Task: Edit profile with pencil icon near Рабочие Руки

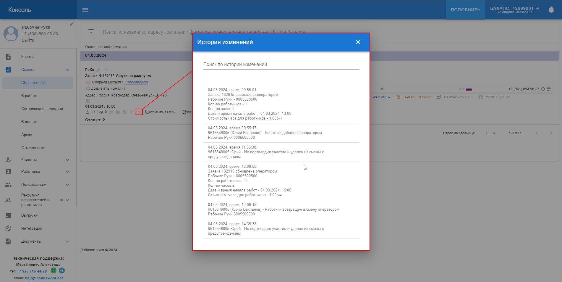Action: pos(72,24)
